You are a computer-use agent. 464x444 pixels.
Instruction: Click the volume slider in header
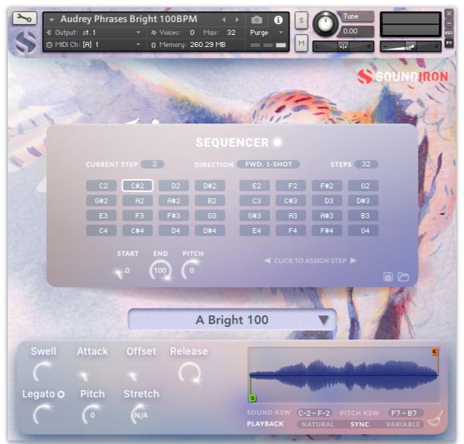click(411, 46)
